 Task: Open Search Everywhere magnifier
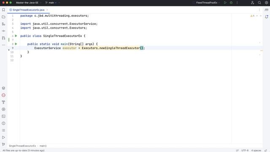(259, 3)
